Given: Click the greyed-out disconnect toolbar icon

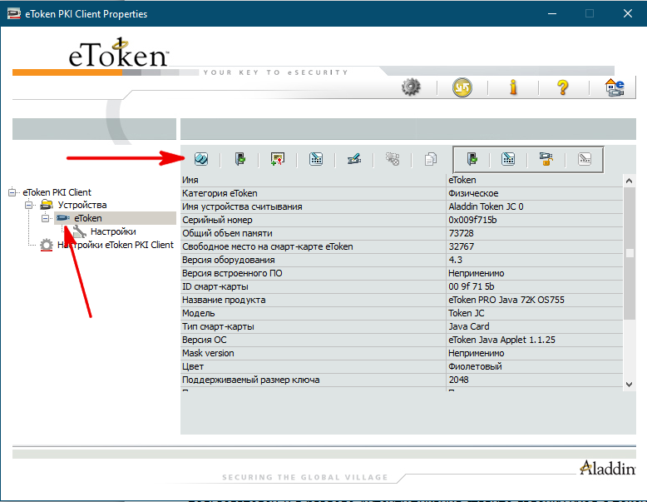Looking at the screenshot, I should [393, 159].
